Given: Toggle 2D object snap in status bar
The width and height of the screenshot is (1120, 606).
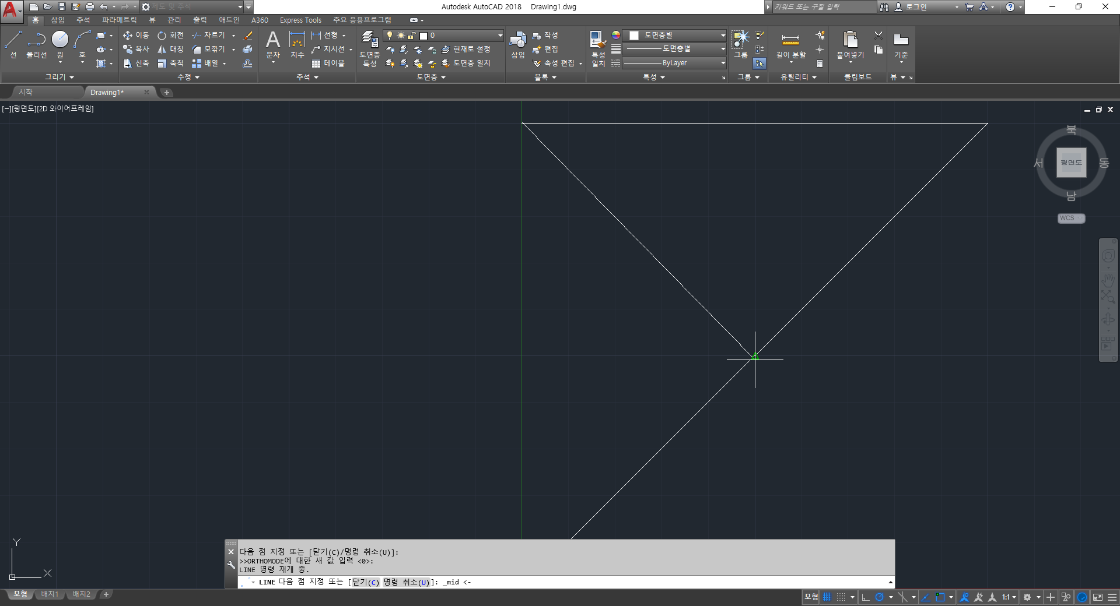Looking at the screenshot, I should [940, 597].
